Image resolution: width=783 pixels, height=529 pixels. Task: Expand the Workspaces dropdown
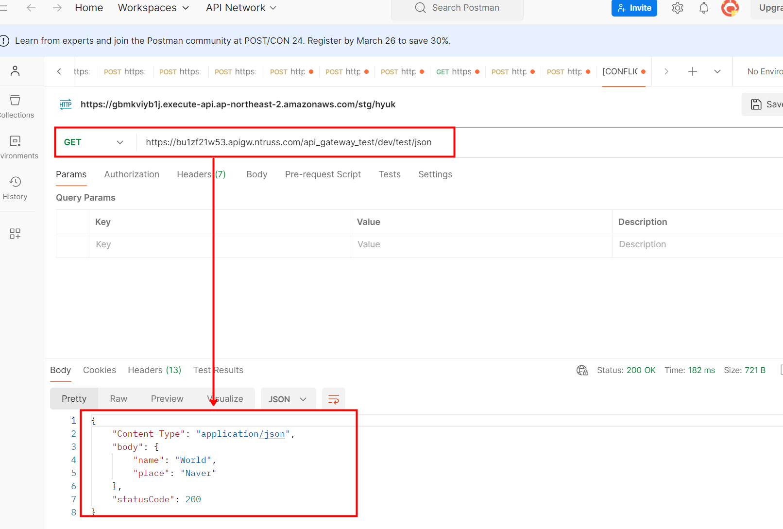[x=153, y=8]
